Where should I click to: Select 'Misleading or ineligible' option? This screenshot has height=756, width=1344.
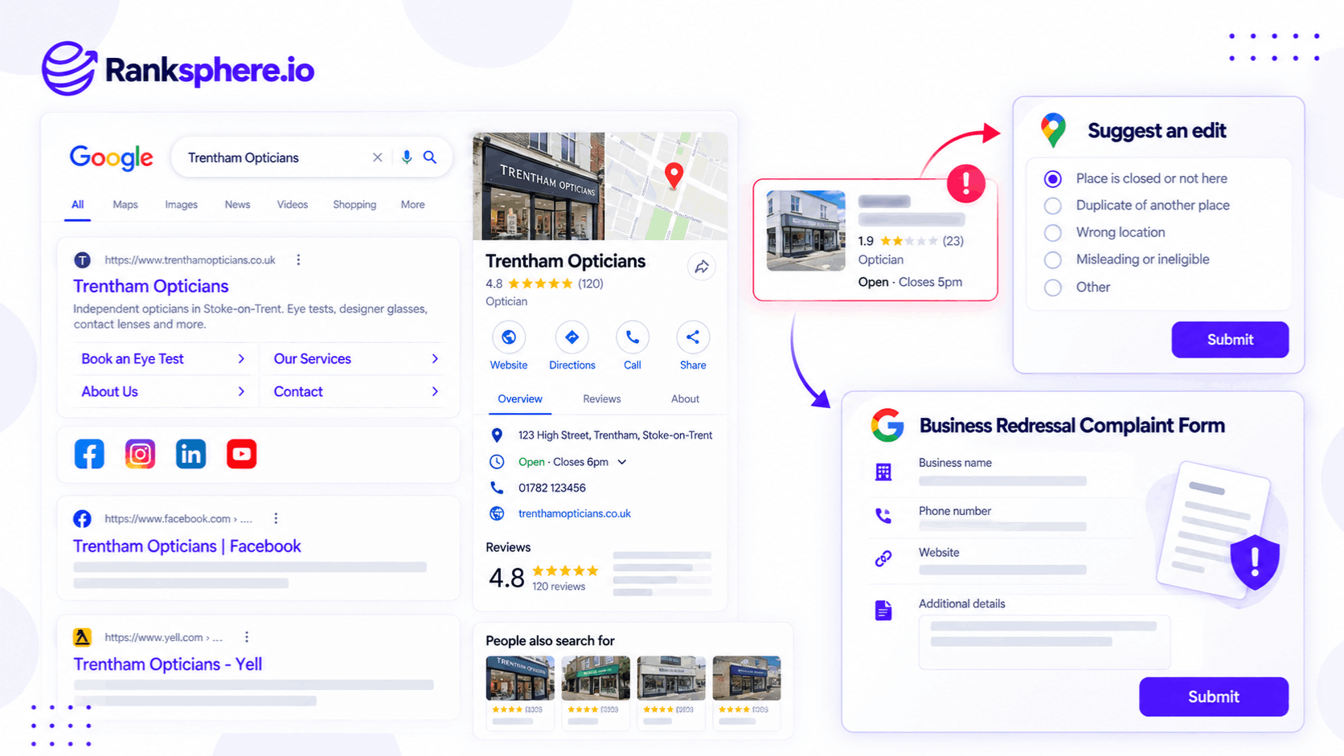click(1052, 260)
